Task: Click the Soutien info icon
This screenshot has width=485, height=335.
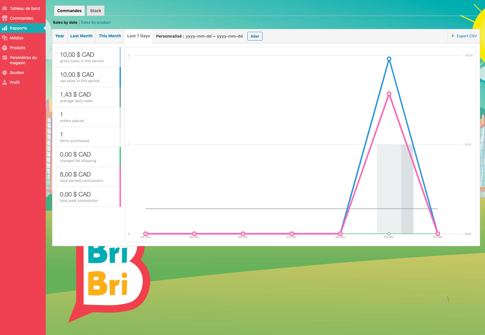Action: click(5, 73)
